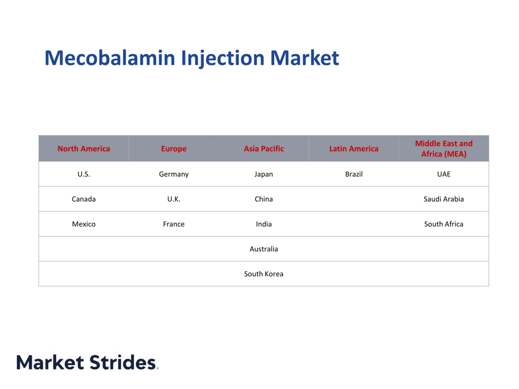
Task: Click the India entry
Action: [x=264, y=224]
